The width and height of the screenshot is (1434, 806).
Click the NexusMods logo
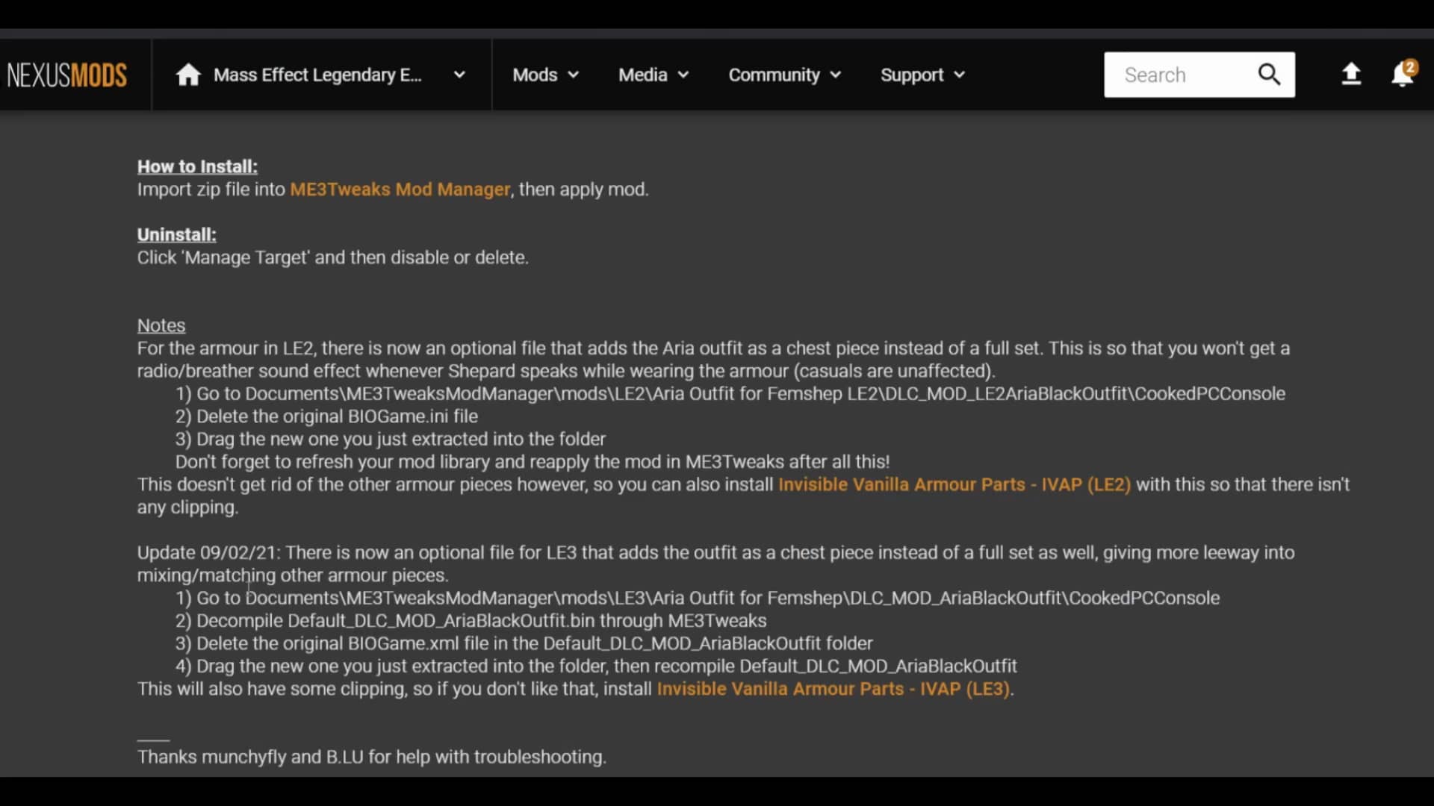tap(66, 75)
